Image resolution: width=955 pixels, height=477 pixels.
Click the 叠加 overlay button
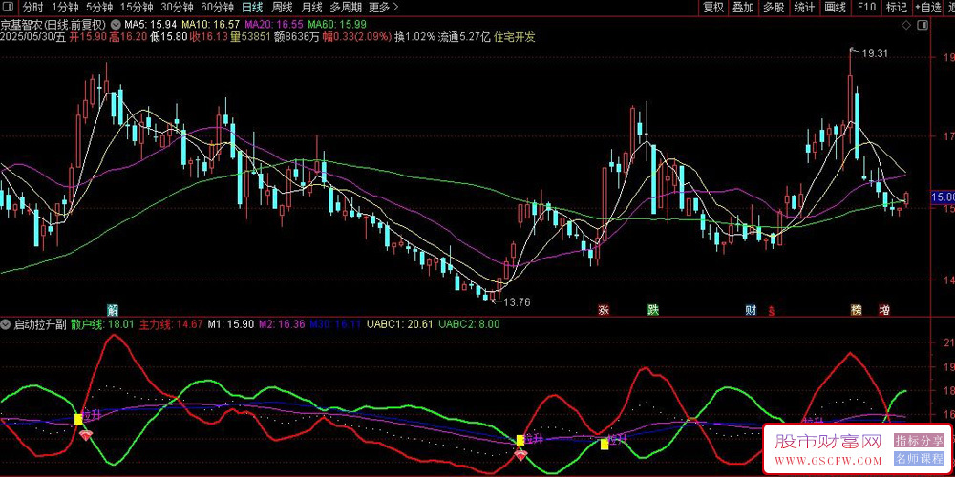tap(743, 8)
